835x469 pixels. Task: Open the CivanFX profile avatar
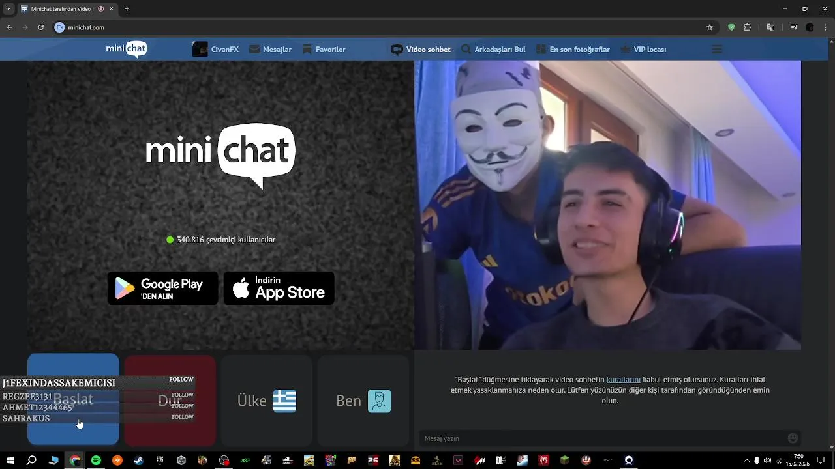[x=200, y=50]
